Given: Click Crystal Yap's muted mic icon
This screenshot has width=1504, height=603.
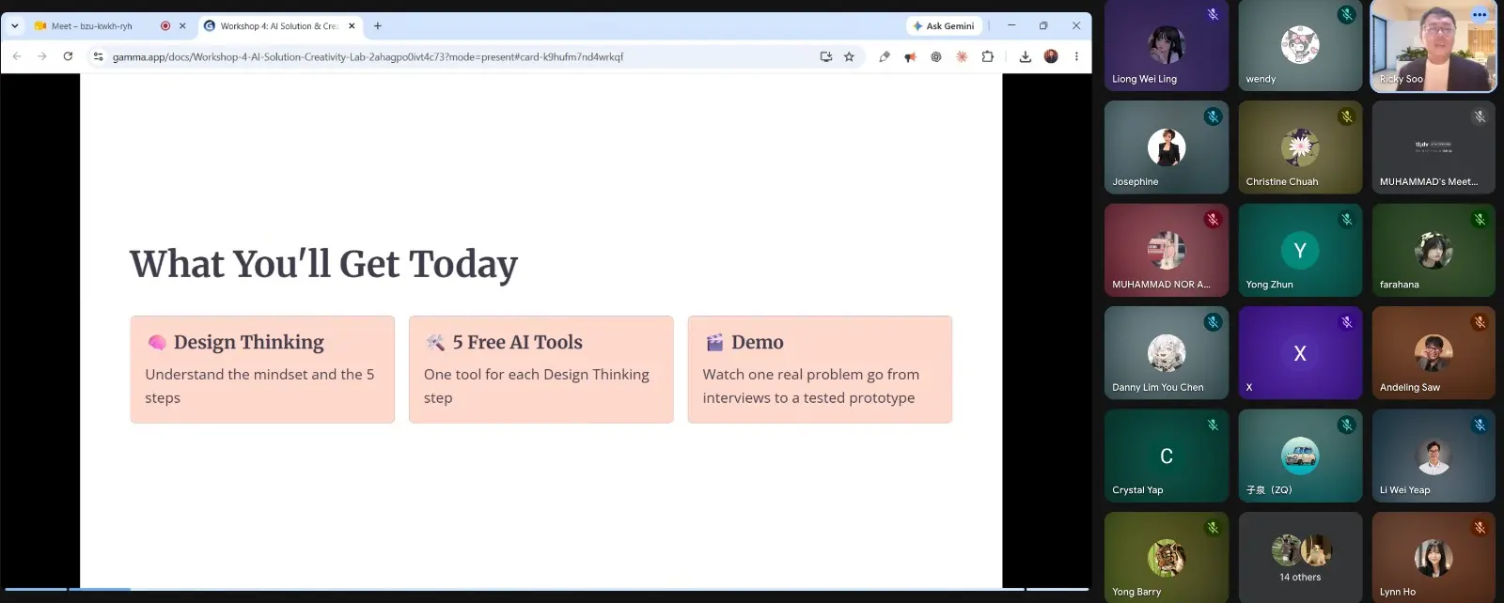Looking at the screenshot, I should click(x=1213, y=425).
